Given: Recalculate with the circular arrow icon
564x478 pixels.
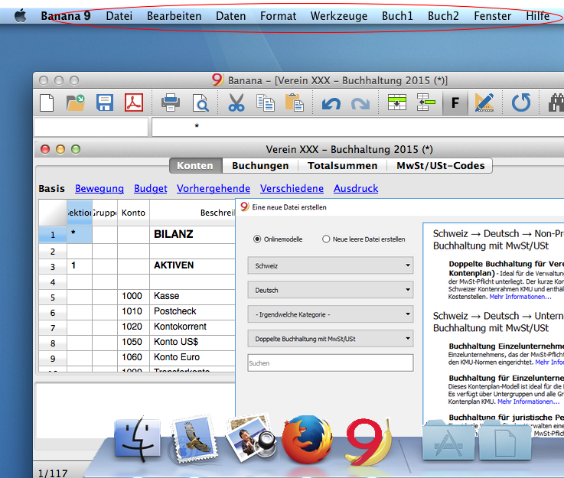Looking at the screenshot, I should (x=521, y=103).
